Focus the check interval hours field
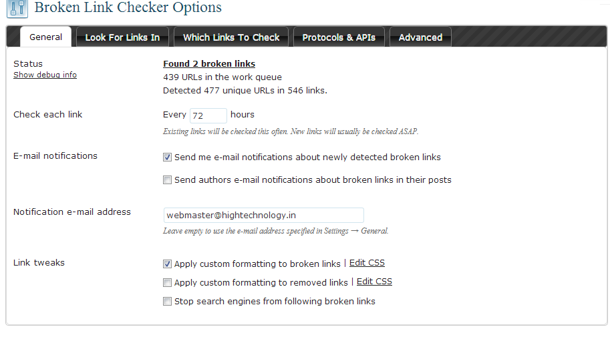Screen dimensions: 610x341 click(x=208, y=115)
